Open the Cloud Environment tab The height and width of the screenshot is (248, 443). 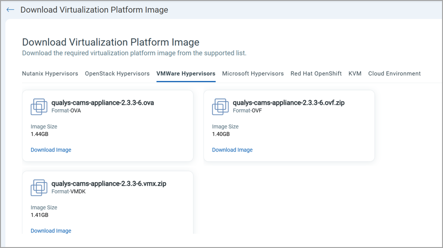click(x=394, y=73)
